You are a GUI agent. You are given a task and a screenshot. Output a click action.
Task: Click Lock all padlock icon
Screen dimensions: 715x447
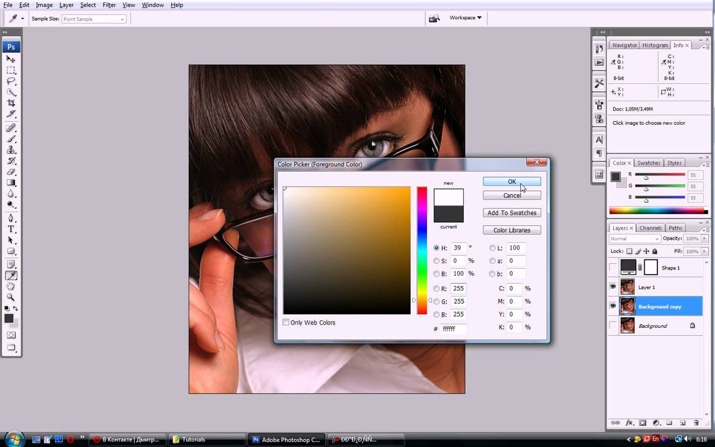[x=655, y=251]
